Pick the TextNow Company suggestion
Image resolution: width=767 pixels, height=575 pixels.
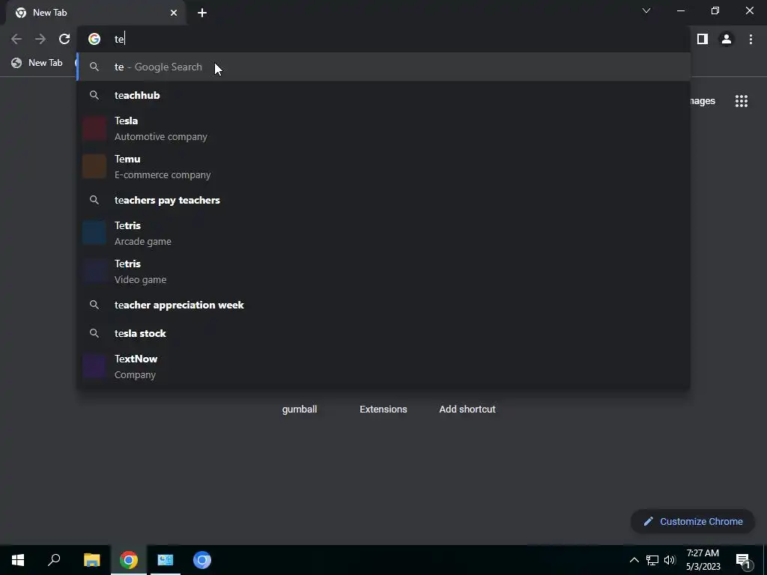(x=383, y=367)
